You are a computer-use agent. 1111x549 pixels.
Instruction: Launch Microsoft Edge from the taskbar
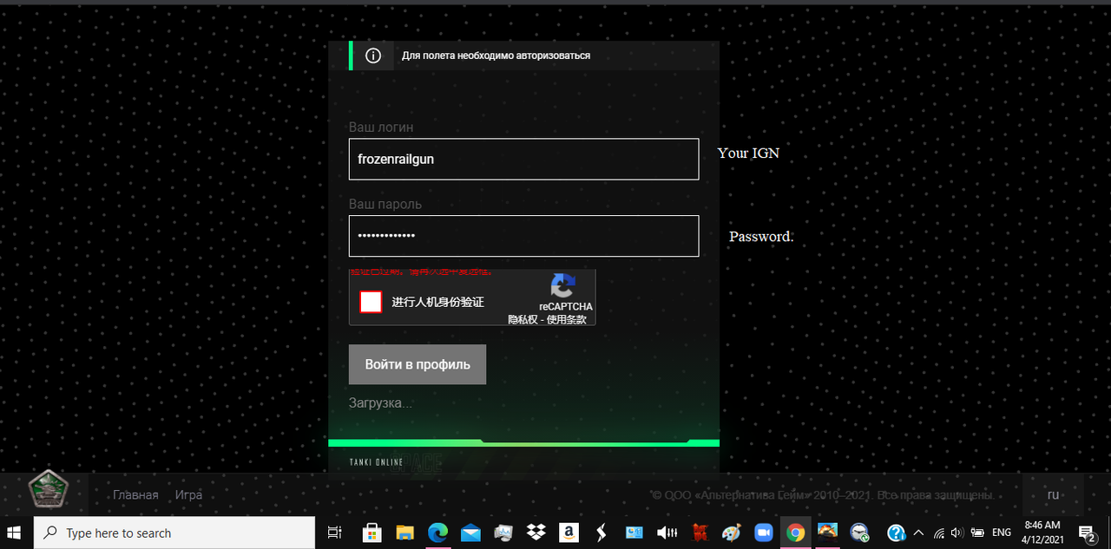click(437, 533)
